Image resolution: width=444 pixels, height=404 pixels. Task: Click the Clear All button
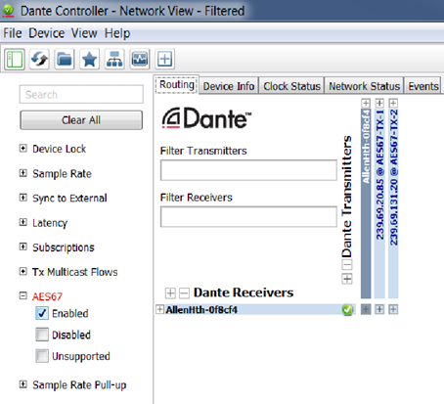pyautogui.click(x=81, y=120)
